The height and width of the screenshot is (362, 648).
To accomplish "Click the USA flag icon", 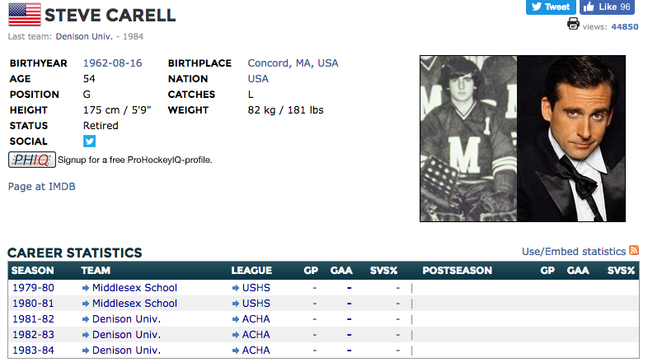I will coord(25,15).
